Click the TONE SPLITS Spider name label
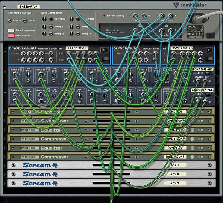 [x=182, y=48]
